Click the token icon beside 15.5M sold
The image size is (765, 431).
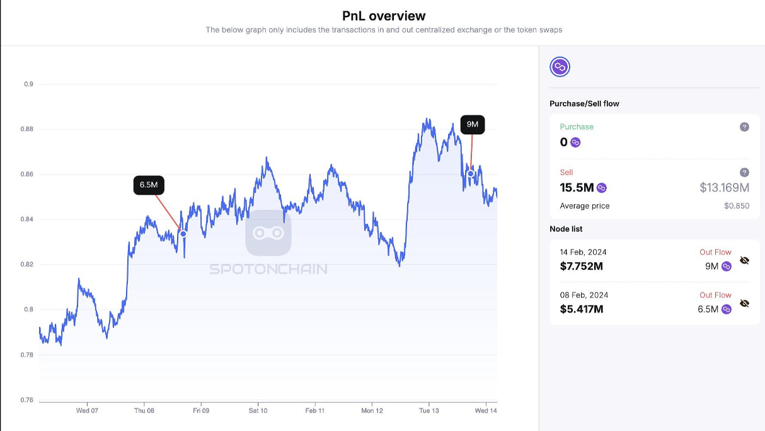pyautogui.click(x=602, y=188)
